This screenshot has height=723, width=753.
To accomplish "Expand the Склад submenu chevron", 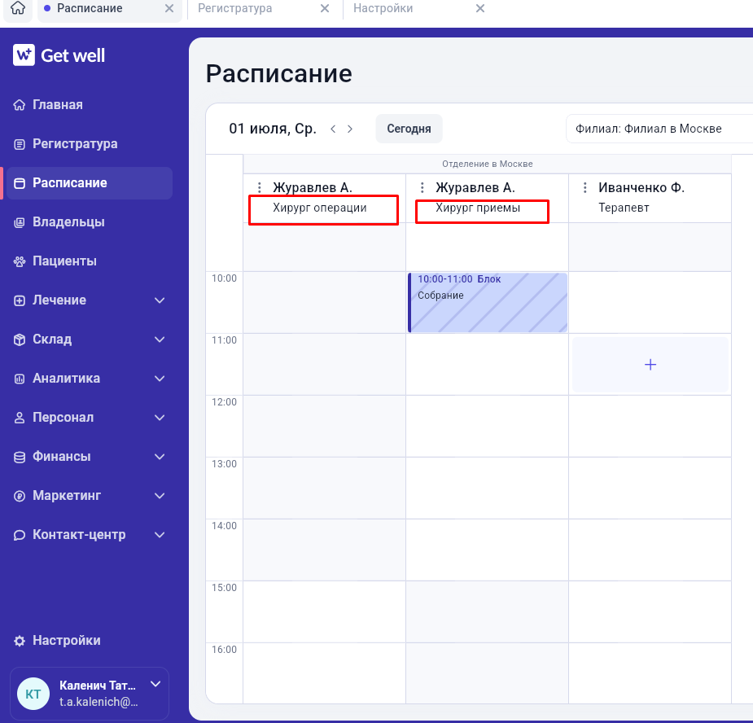I will 160,340.
